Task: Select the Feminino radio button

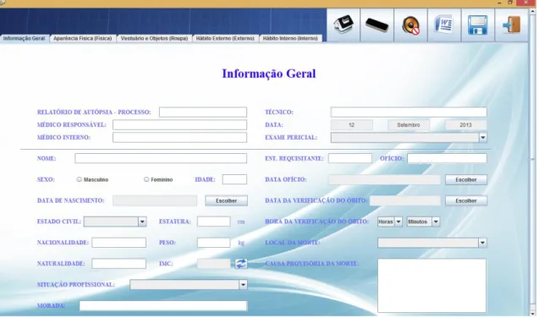Action: point(146,179)
